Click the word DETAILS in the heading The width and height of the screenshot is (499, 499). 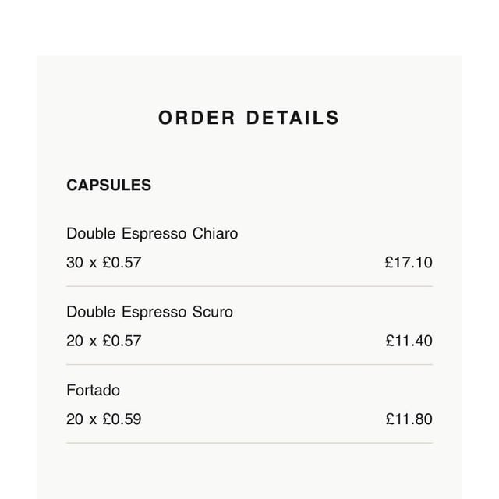pos(292,118)
